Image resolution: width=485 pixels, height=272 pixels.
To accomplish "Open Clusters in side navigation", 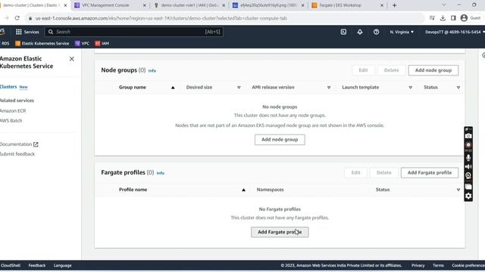I will point(8,87).
